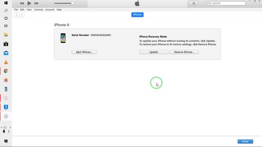The image size is (262, 147).
Task: Go forward with the right navigation arrow
Action: click(22, 15)
